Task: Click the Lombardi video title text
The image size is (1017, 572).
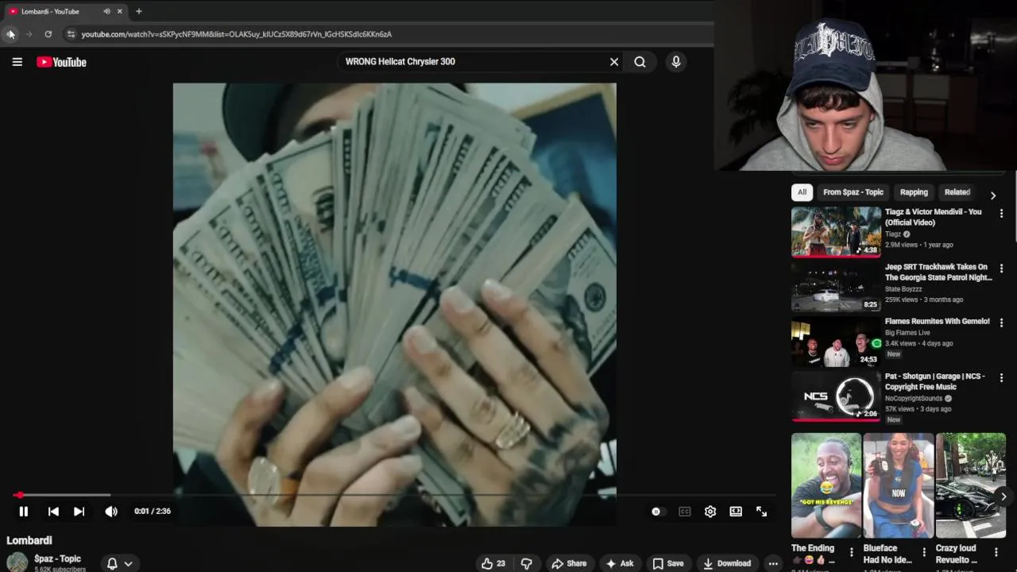Action: point(29,540)
